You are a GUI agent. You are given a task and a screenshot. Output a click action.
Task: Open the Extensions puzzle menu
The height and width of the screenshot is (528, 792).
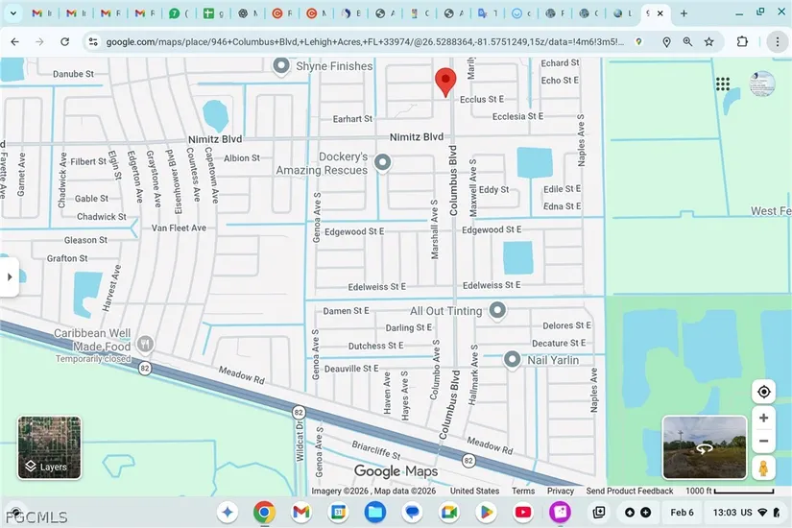click(743, 42)
